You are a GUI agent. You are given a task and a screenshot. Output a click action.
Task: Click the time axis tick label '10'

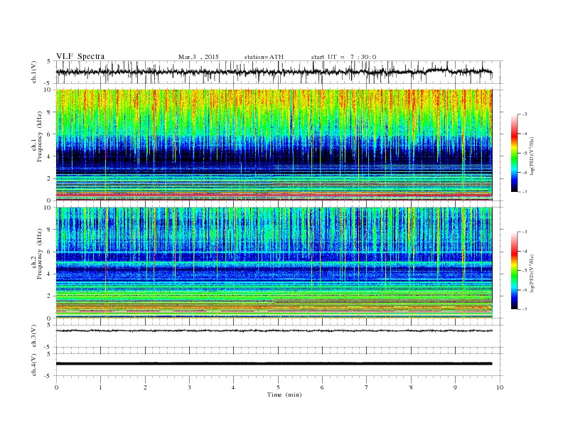tap(500, 387)
